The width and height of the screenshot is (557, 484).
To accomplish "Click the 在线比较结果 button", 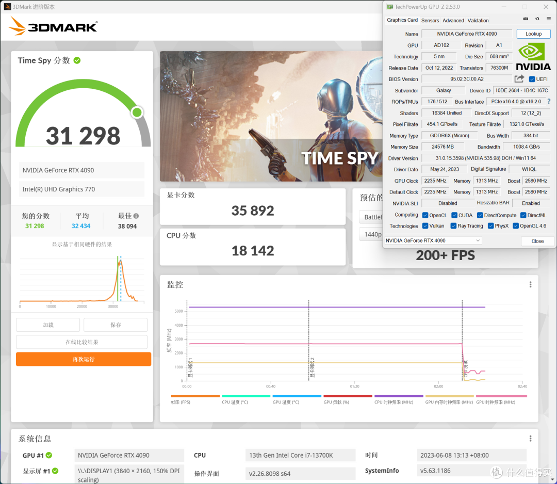I will tap(81, 342).
